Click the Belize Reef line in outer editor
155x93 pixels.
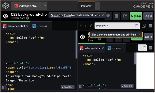(27, 38)
